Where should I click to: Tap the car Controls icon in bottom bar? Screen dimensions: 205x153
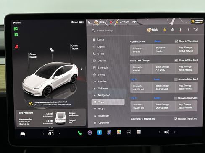(x=23, y=134)
